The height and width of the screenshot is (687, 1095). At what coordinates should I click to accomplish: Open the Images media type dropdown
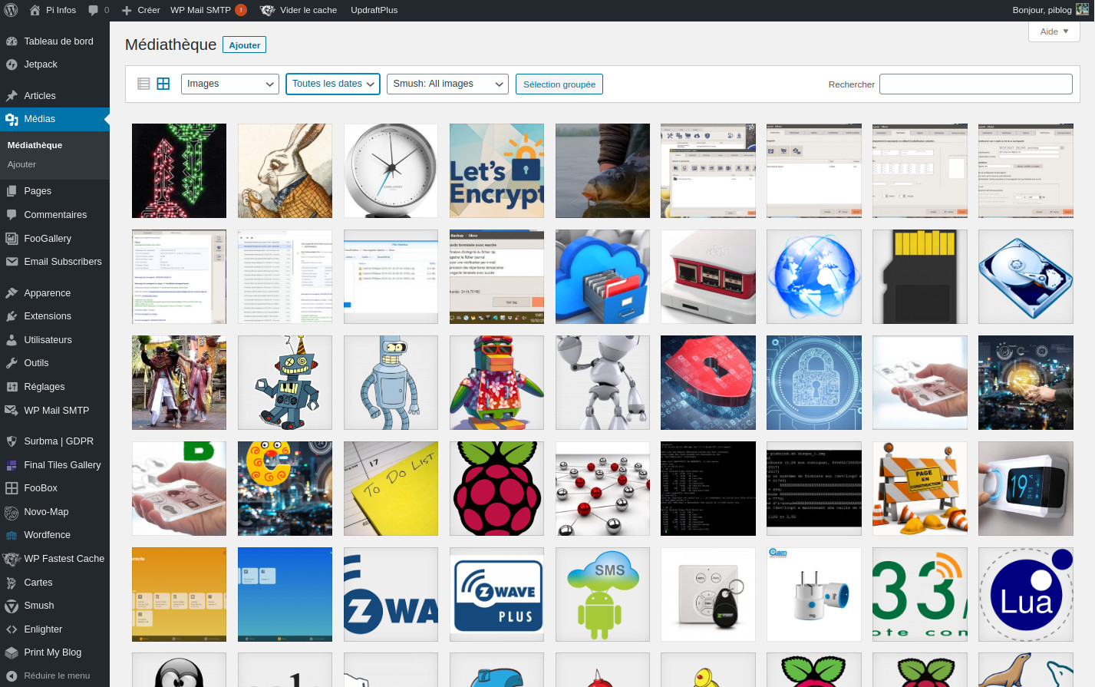(230, 84)
